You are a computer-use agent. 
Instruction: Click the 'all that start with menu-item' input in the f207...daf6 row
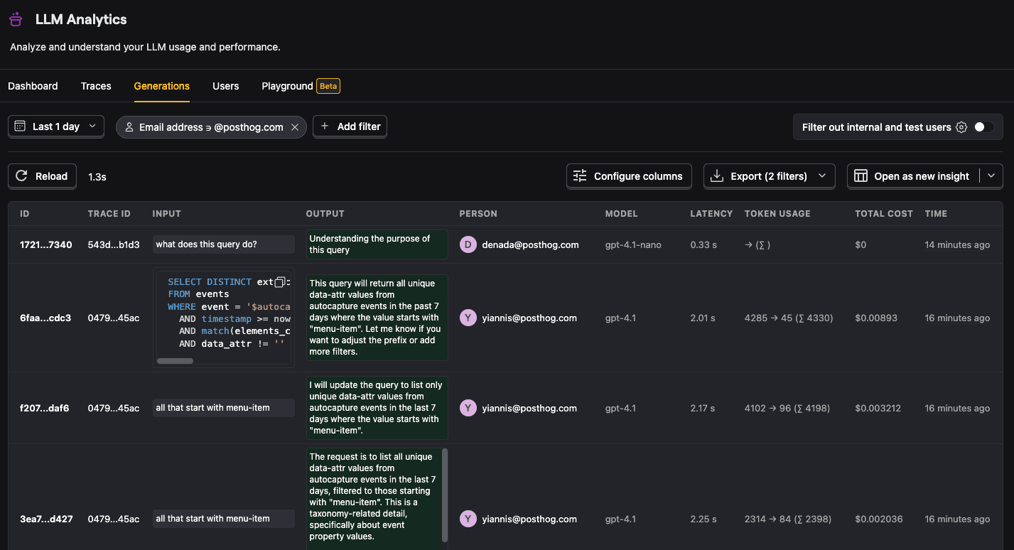pos(223,408)
